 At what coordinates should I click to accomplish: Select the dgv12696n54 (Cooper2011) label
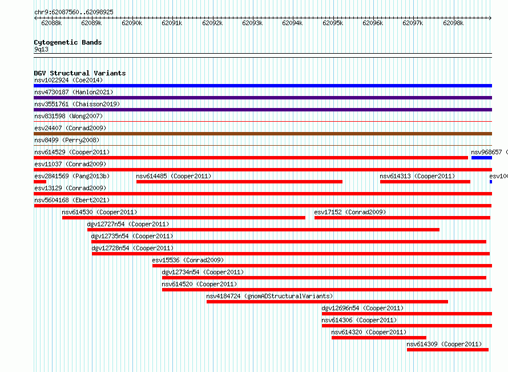point(362,308)
